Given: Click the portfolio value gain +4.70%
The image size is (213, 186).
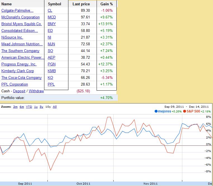Looking at the screenshot, I should pos(106,98).
